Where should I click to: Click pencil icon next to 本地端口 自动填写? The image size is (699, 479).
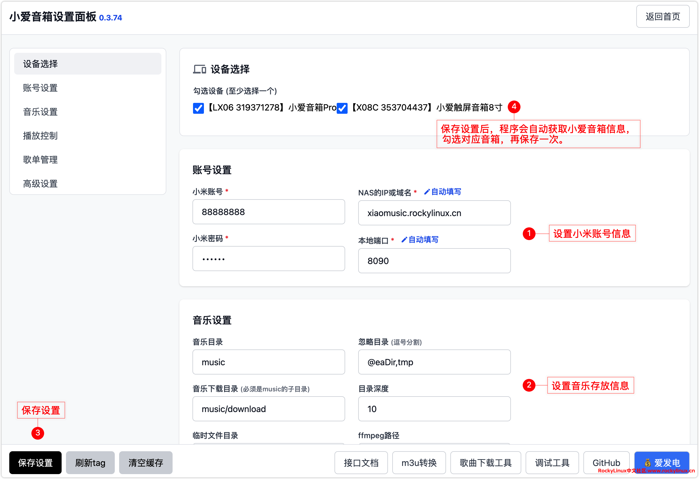click(404, 240)
